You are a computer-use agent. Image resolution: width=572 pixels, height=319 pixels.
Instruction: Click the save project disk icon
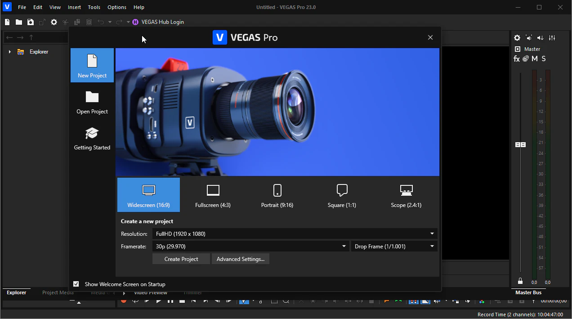30,22
